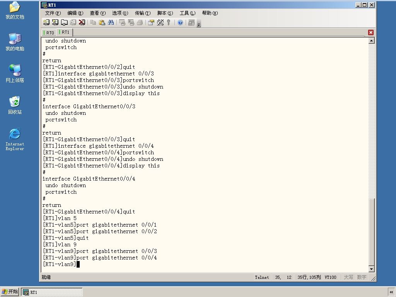Click the blue Help question mark icon
396x297 pixels.
(180, 22)
